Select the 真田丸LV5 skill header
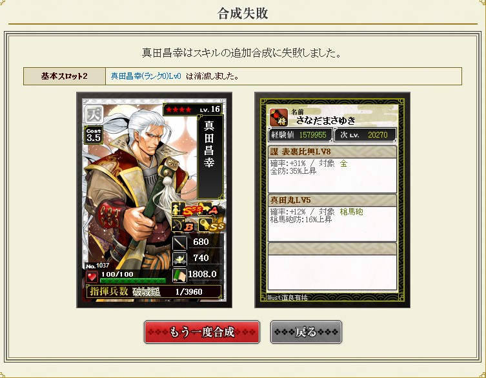The image size is (486, 378). (332, 200)
